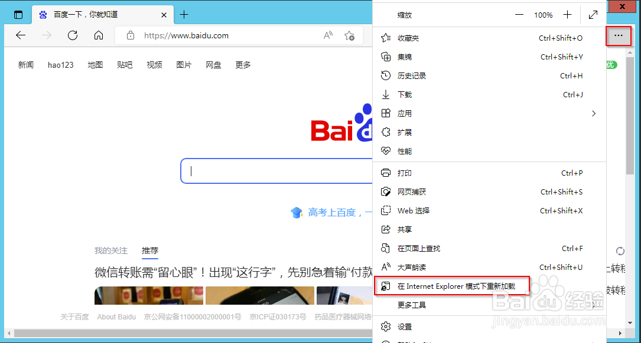
Task: Select 打印 print menu entry
Action: tap(489, 173)
